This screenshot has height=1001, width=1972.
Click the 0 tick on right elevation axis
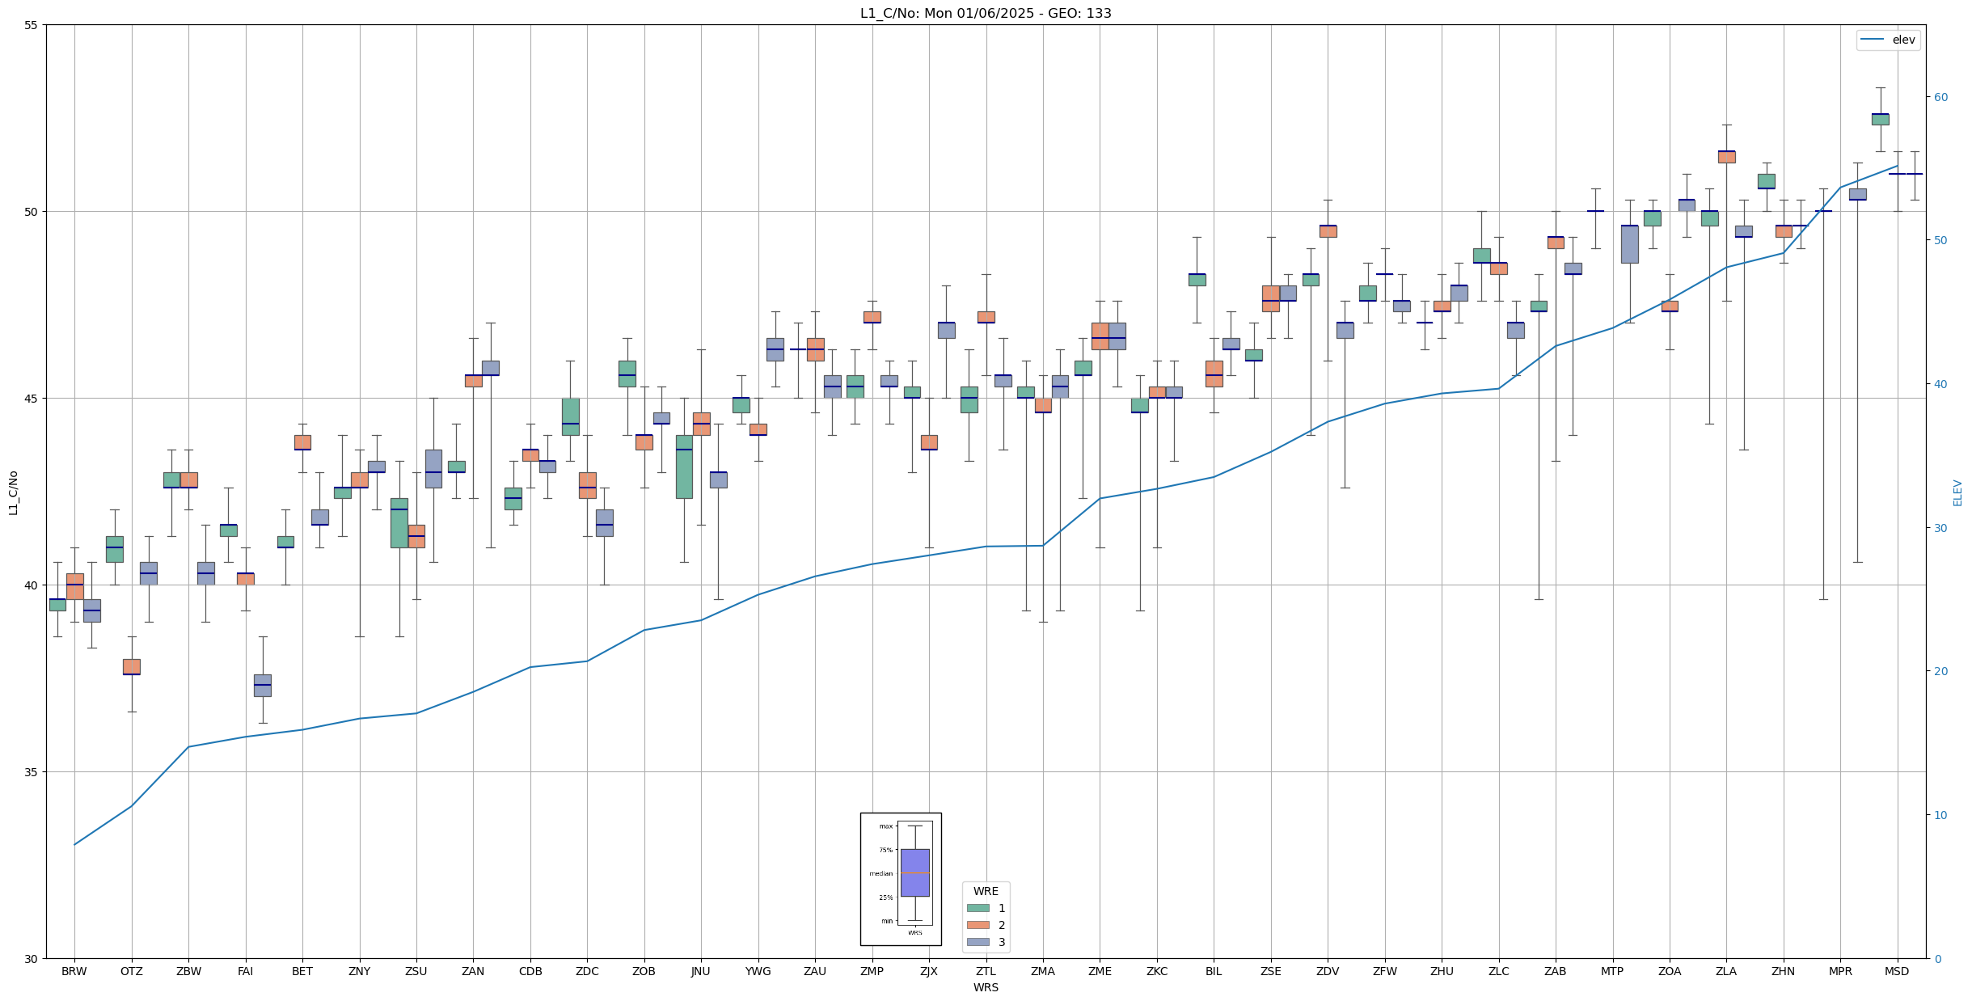pos(1936,959)
